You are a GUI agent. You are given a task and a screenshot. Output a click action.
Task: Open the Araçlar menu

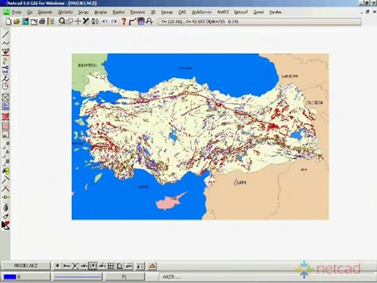101,12
